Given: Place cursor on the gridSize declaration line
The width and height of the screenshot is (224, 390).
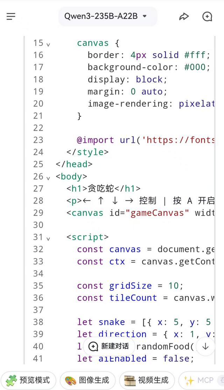Looking at the screenshot, I should click(130, 286).
